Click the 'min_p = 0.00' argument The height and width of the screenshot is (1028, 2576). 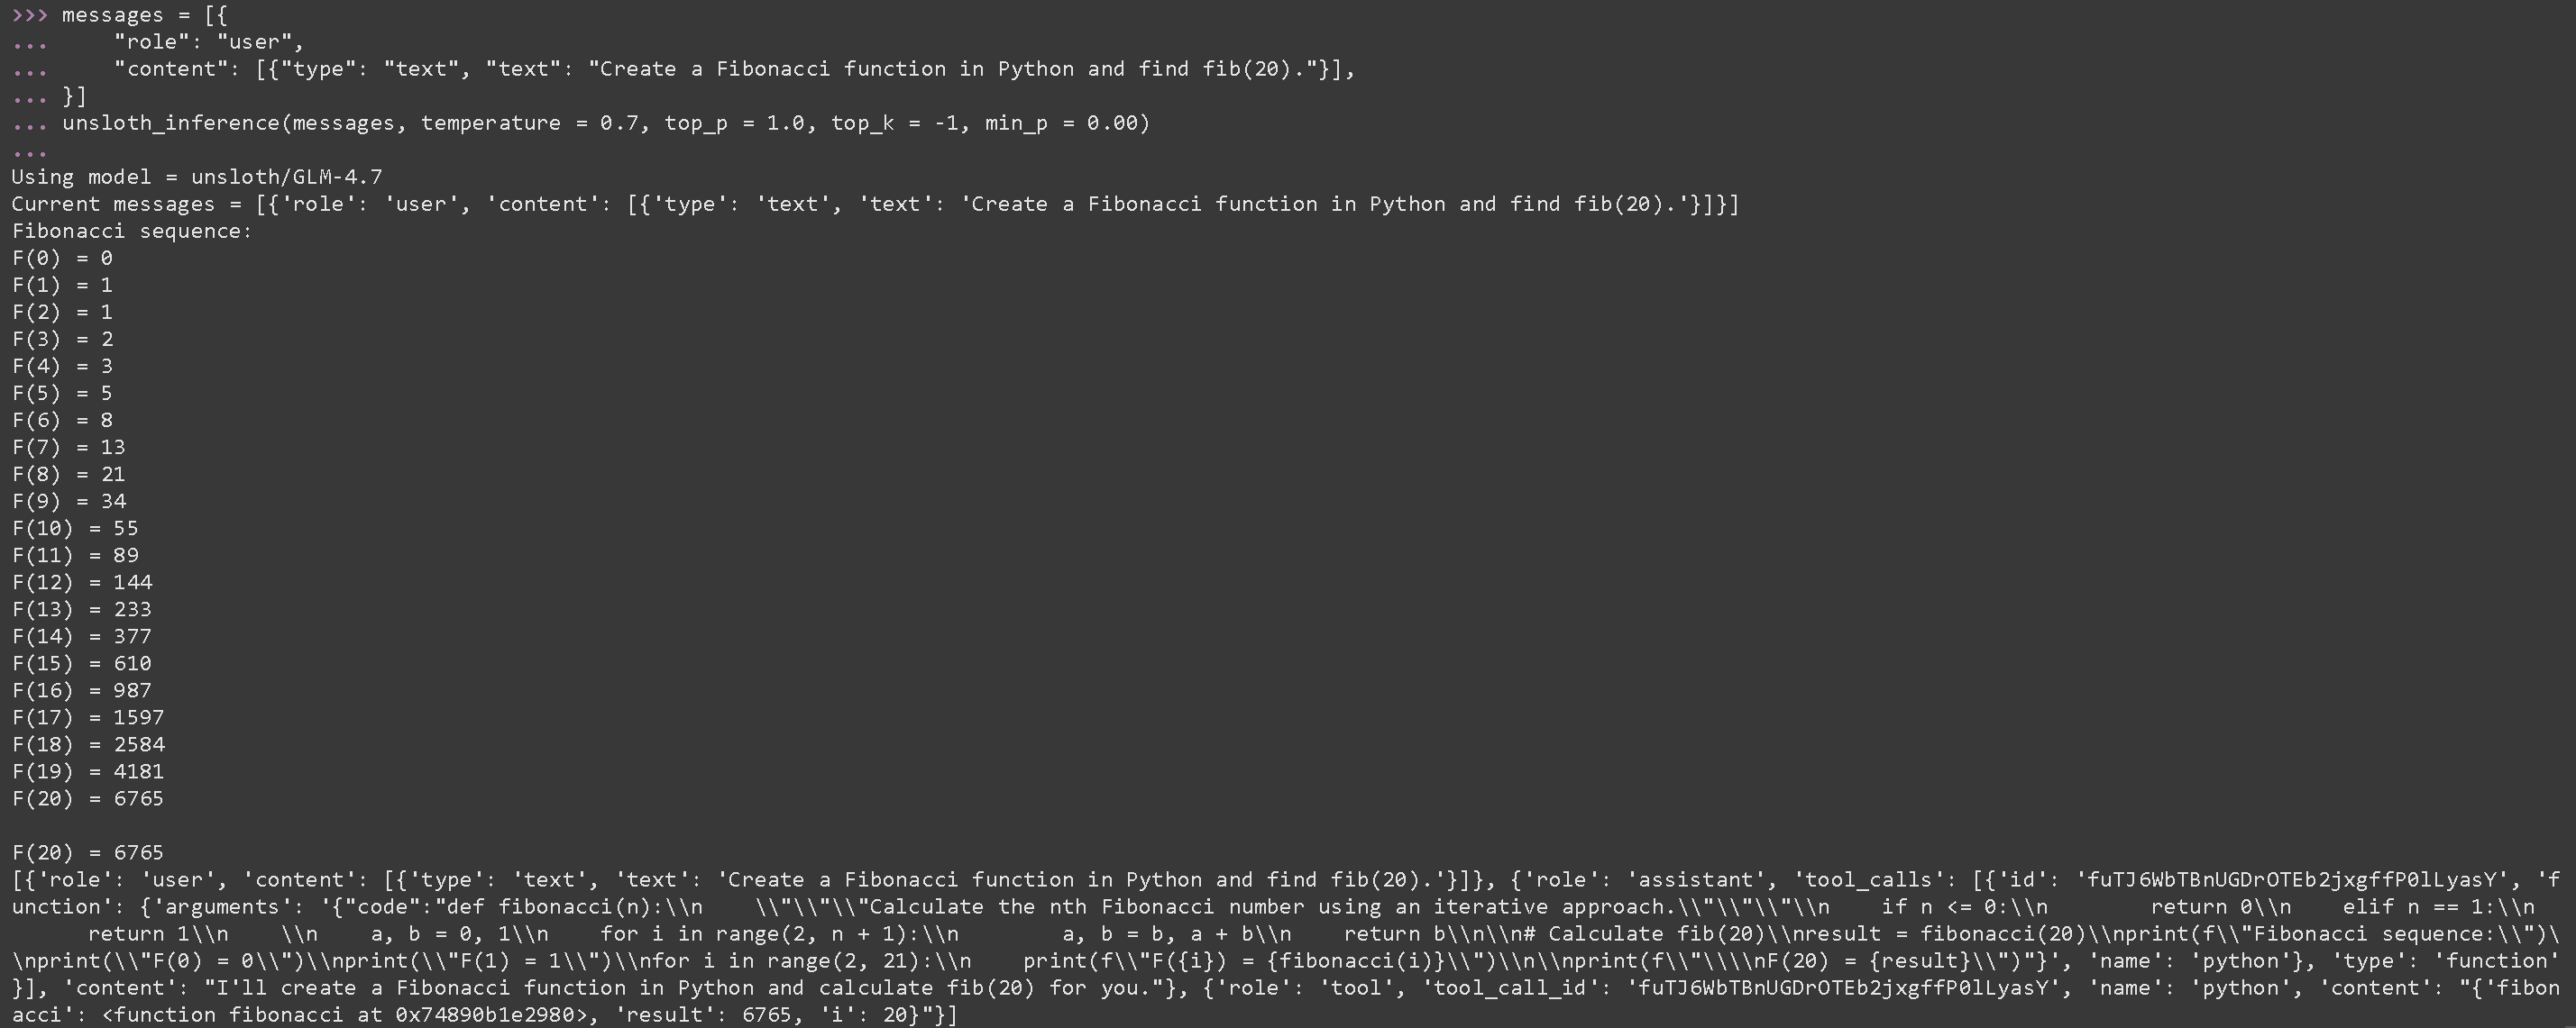pyautogui.click(x=1066, y=123)
